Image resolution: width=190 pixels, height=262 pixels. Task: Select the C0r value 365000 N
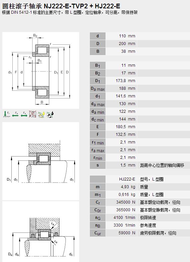click(x=126, y=210)
